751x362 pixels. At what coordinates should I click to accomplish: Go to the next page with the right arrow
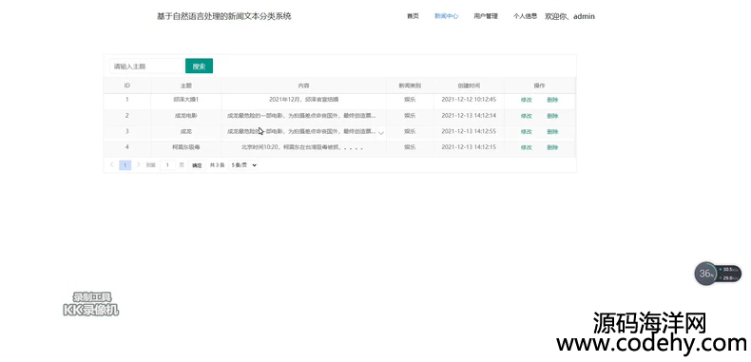point(139,164)
